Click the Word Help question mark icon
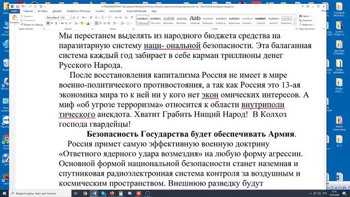Screen dimensions: 350x197 coord(302,7)
